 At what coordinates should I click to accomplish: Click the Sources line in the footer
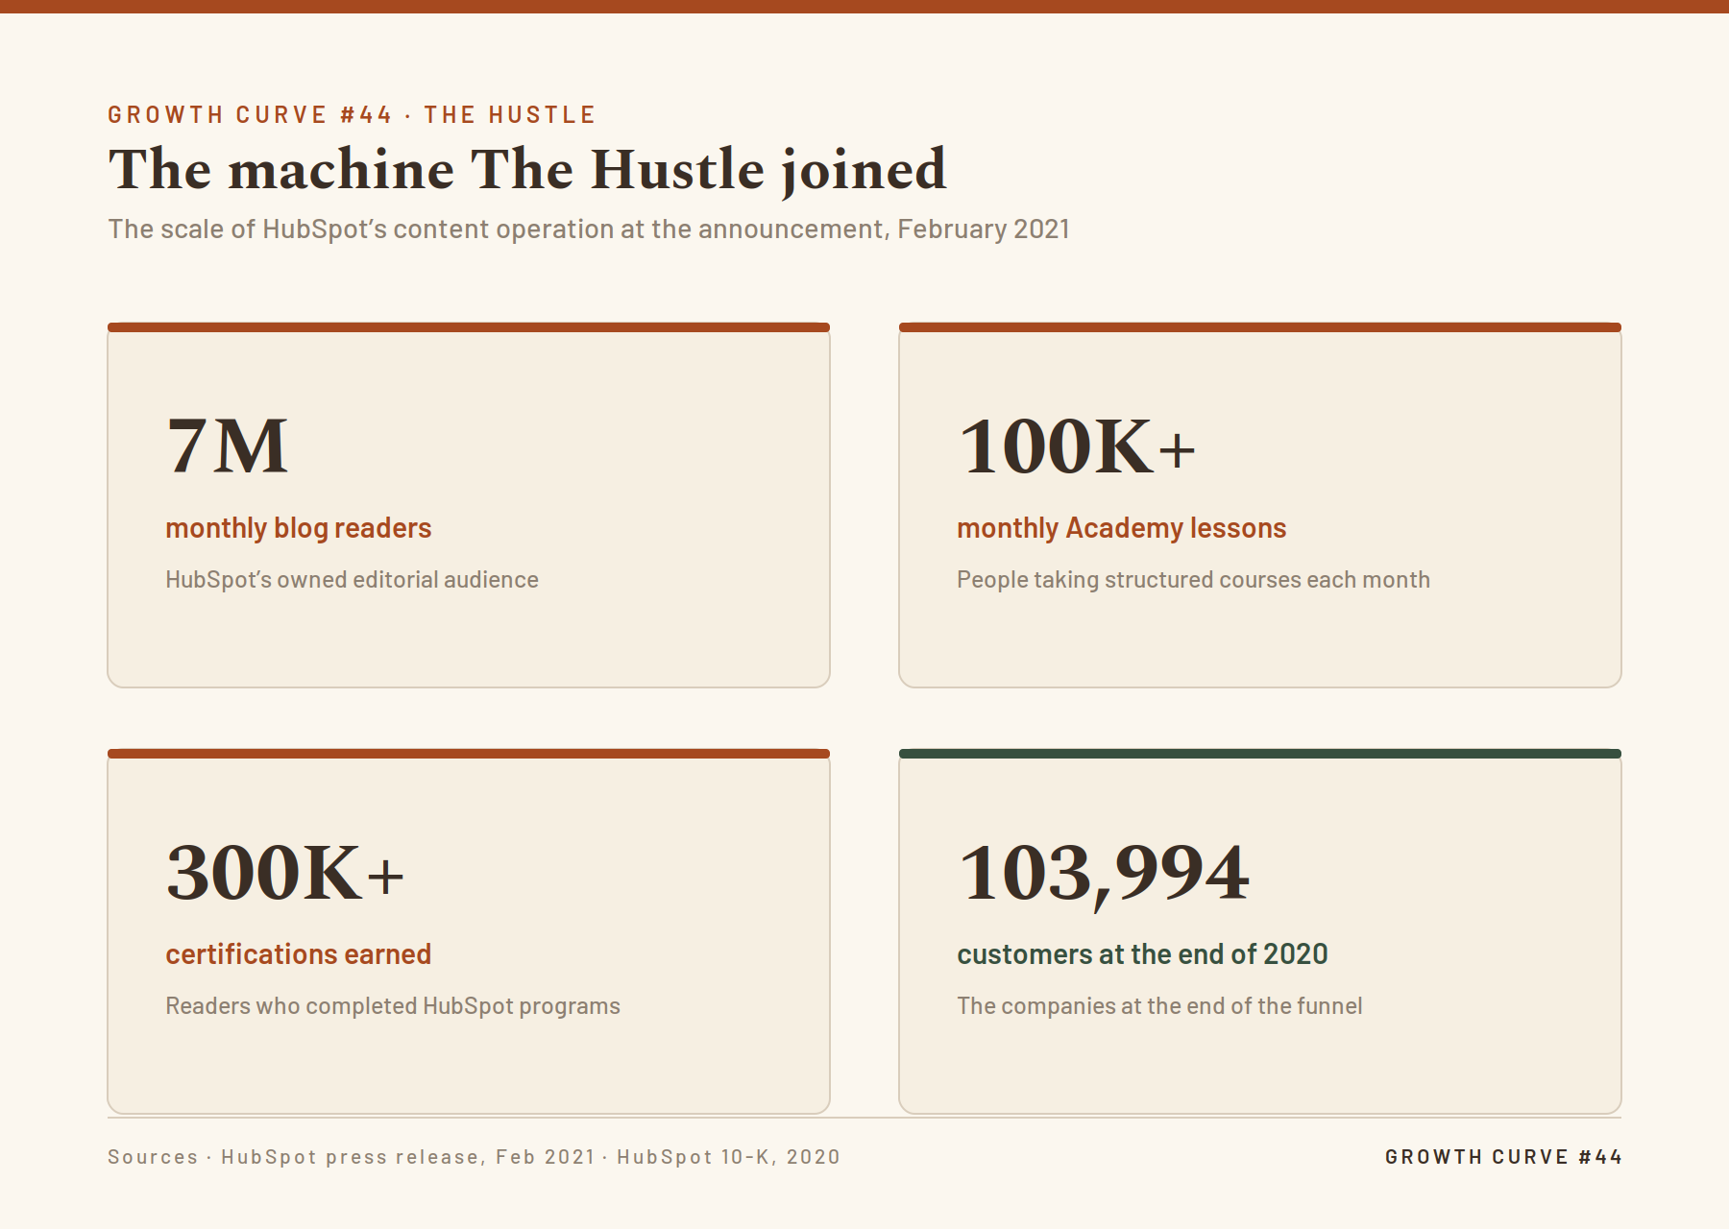[475, 1157]
